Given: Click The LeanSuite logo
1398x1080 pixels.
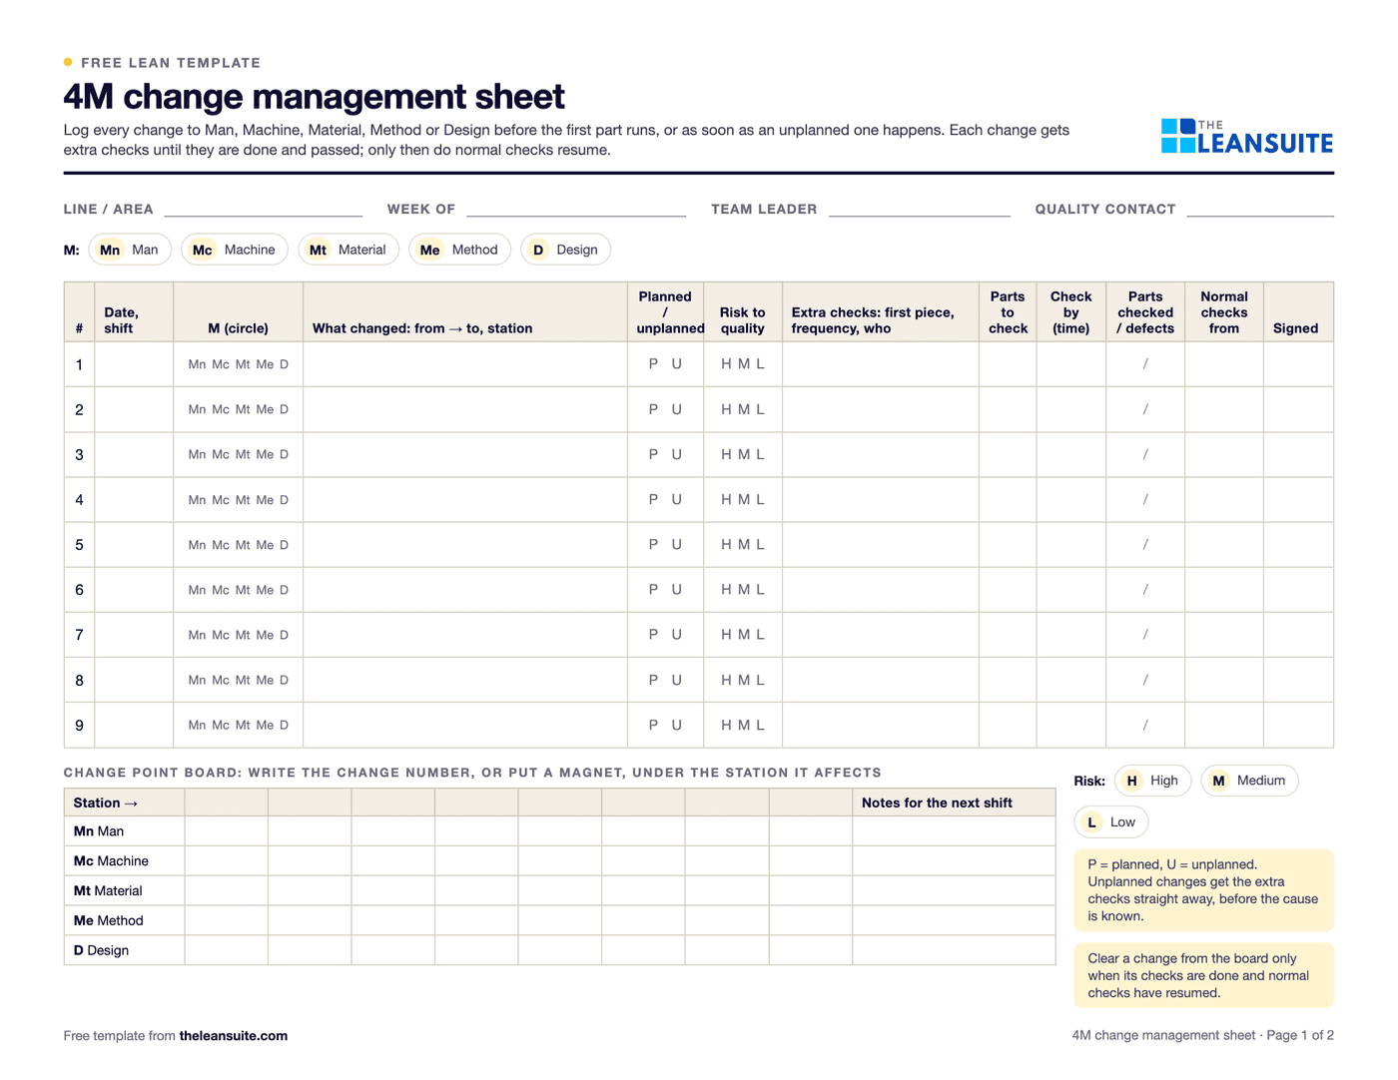Looking at the screenshot, I should pos(1247,137).
